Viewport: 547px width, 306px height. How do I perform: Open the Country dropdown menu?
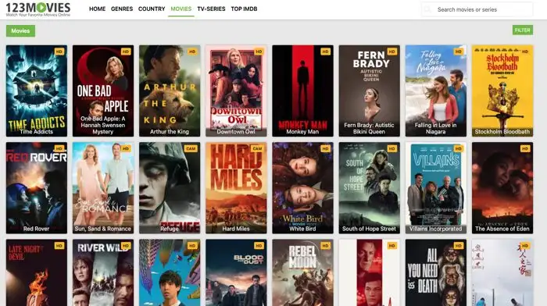pyautogui.click(x=152, y=9)
